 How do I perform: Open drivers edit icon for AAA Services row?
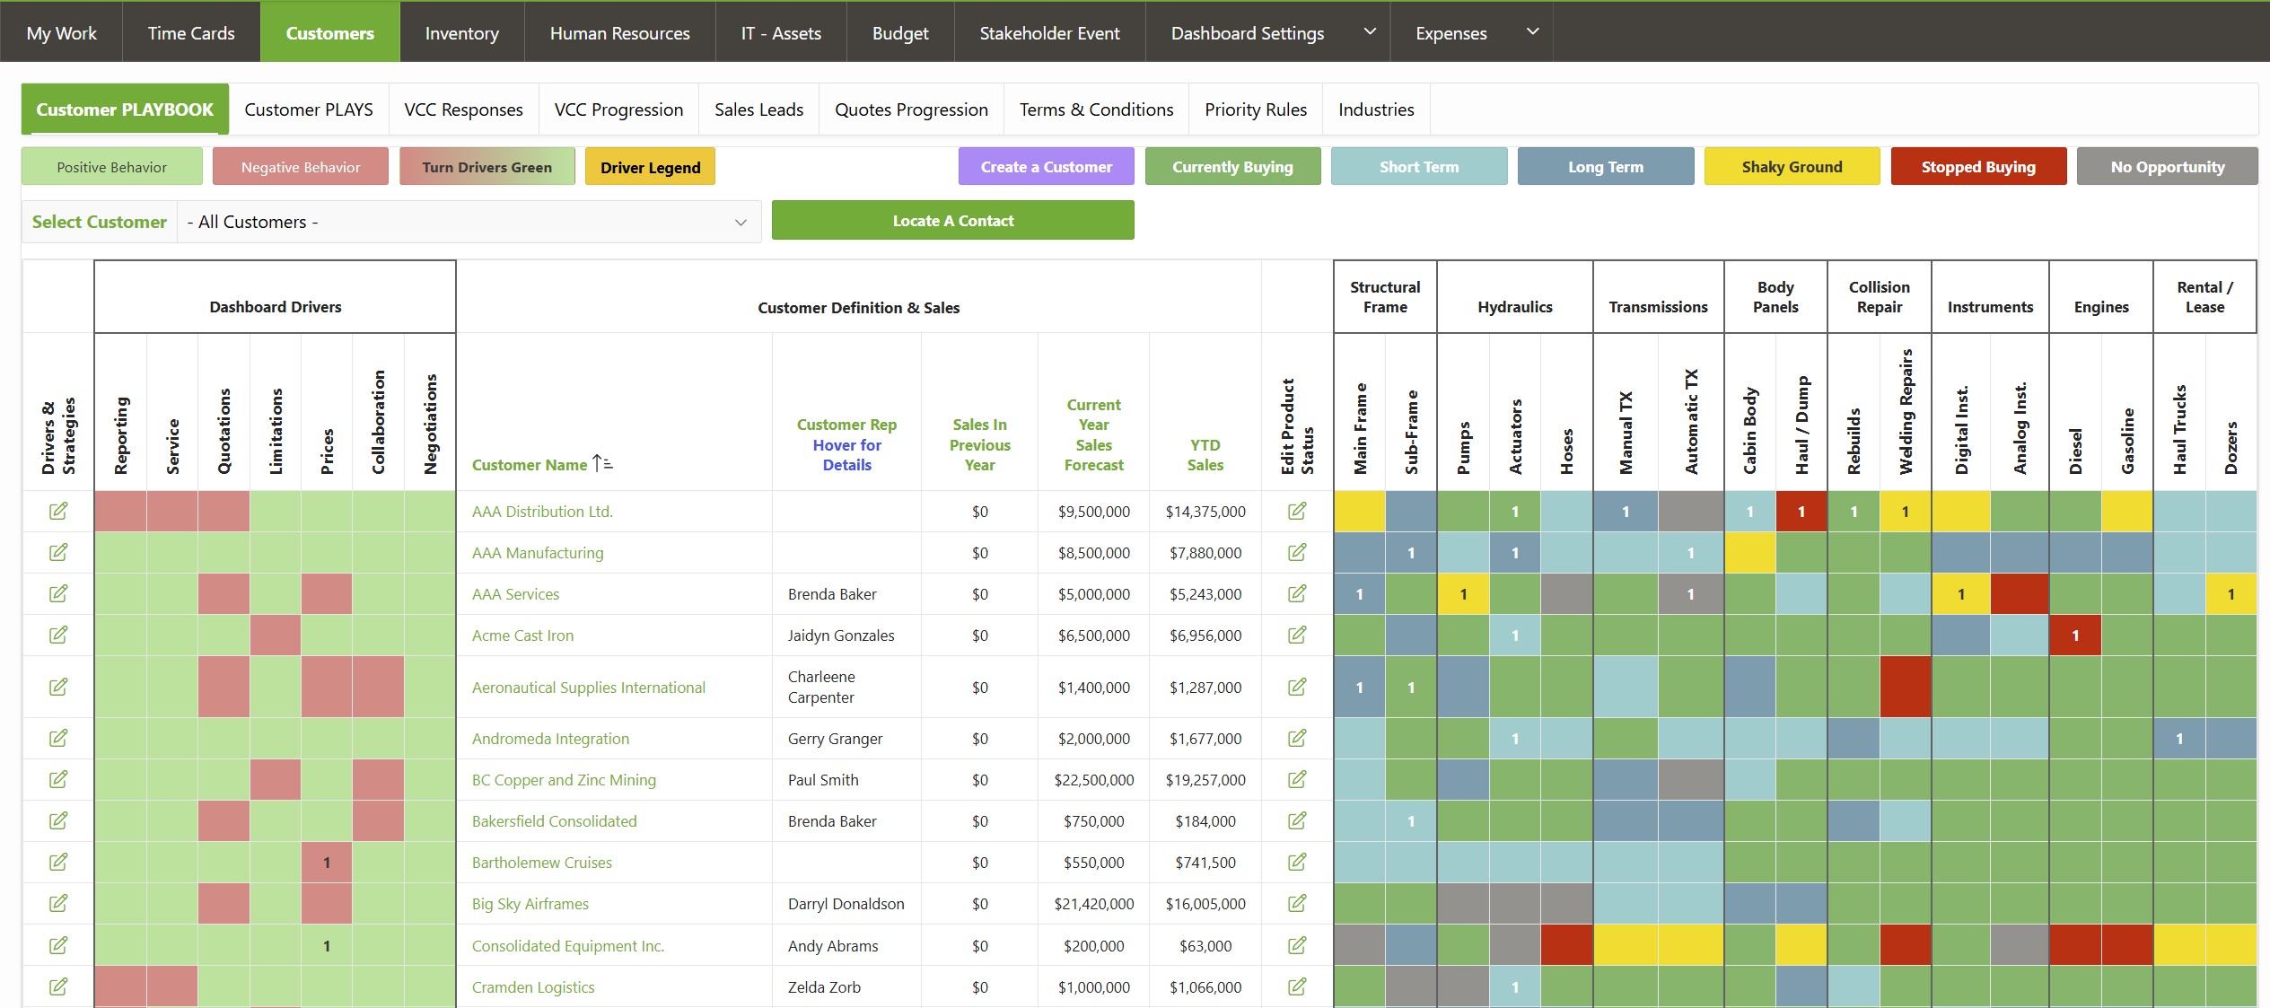coord(58,593)
